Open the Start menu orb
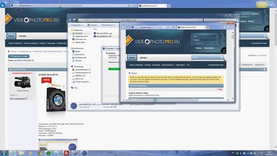Screen dimensions: 277x156 tap(3, 153)
